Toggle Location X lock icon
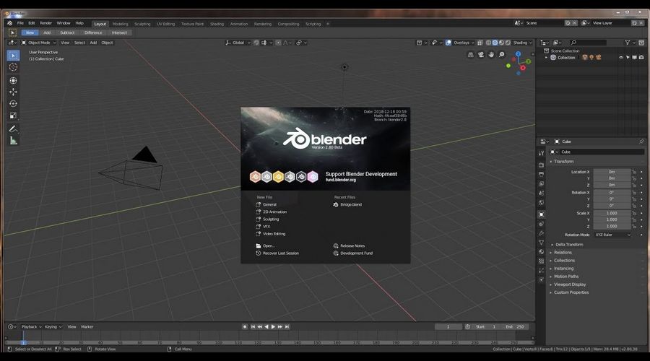Image resolution: width=650 pixels, height=361 pixels. [634, 172]
